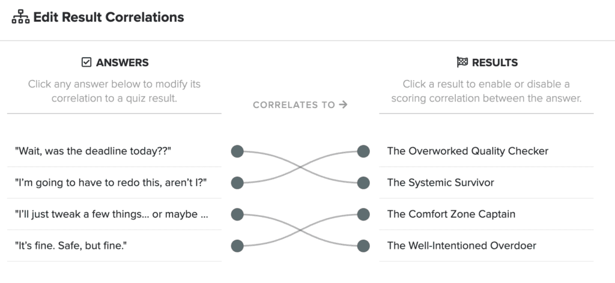Click the arrow icon after CORRELATES TO
This screenshot has width=615, height=283.
343,105
